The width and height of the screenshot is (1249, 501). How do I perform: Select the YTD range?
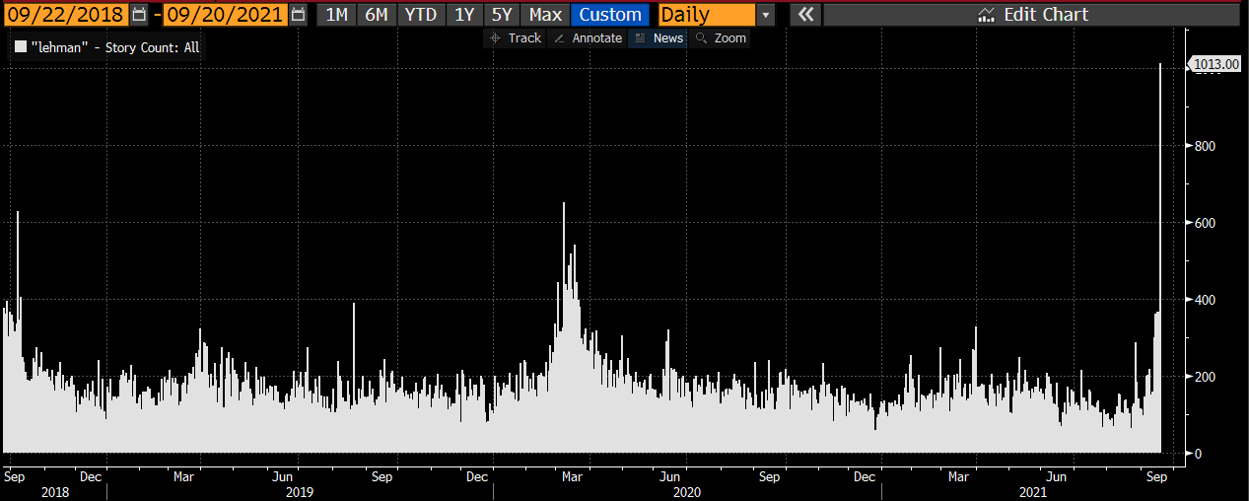pyautogui.click(x=420, y=15)
